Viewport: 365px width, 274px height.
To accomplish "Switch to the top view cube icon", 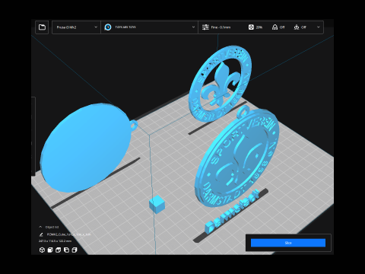I will 59,250.
